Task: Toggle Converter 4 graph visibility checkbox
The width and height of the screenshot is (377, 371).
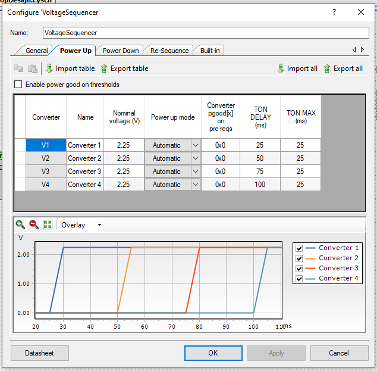Action: [x=299, y=279]
